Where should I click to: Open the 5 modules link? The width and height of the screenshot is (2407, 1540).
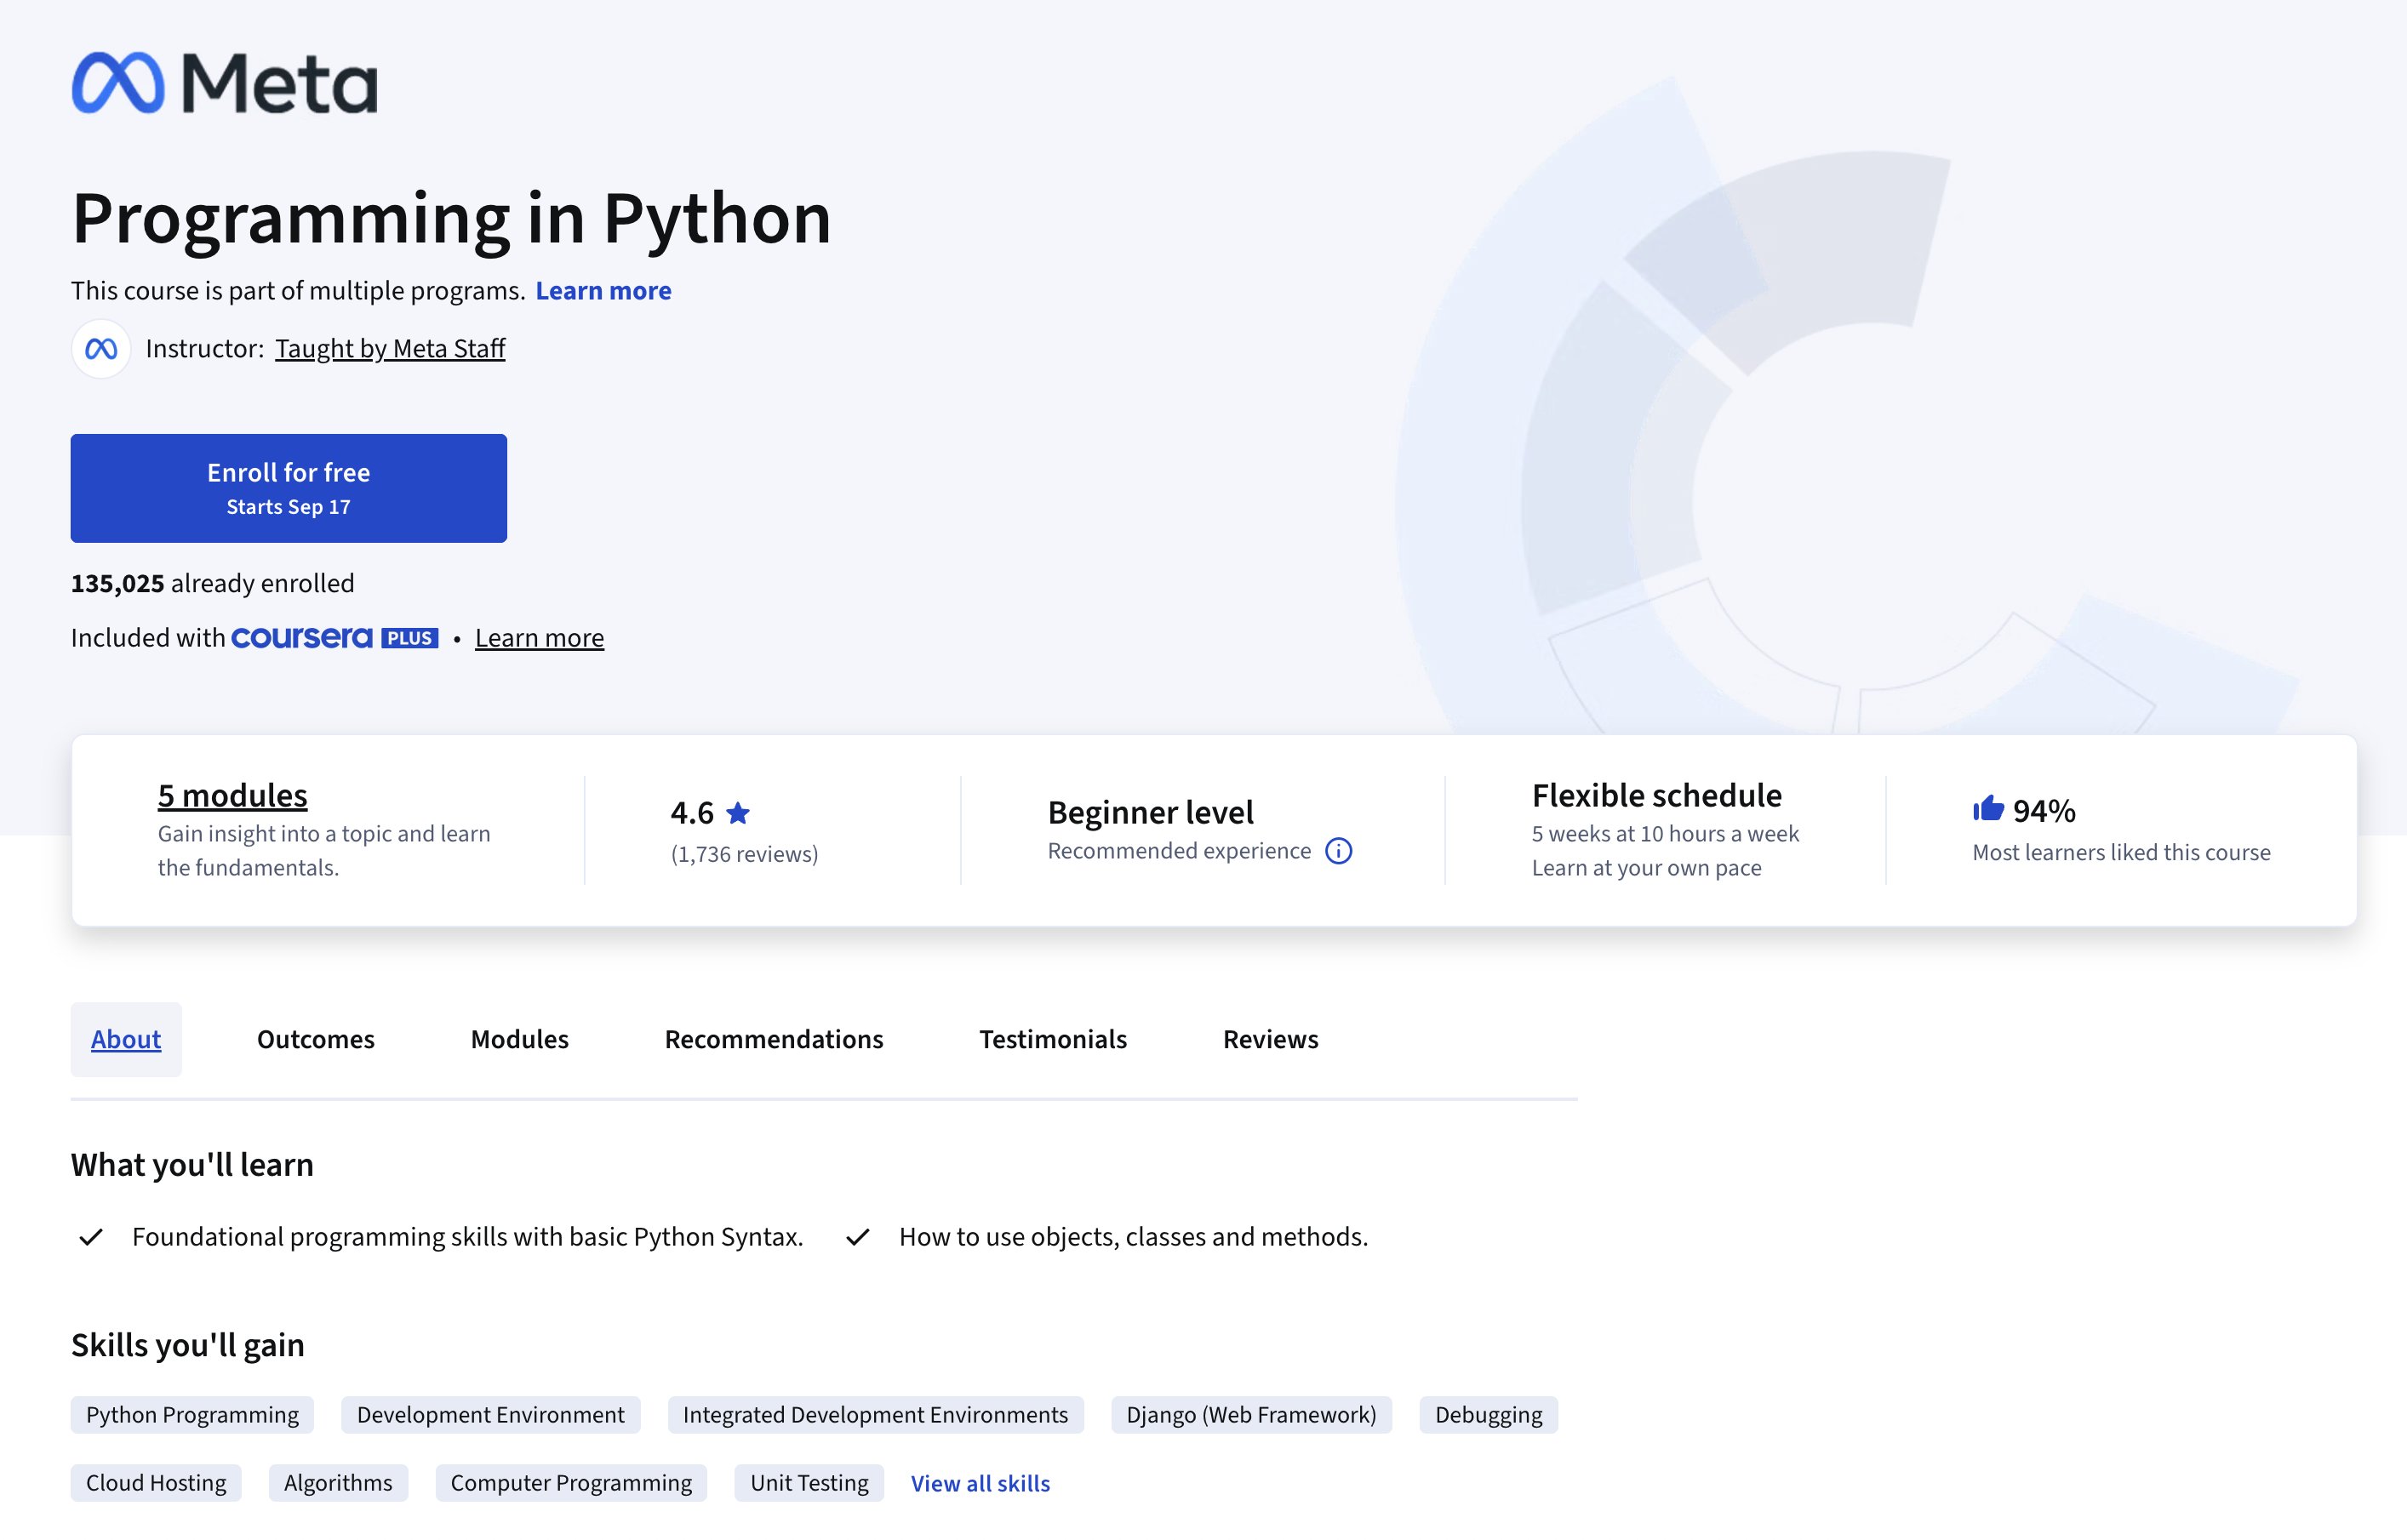pyautogui.click(x=232, y=795)
